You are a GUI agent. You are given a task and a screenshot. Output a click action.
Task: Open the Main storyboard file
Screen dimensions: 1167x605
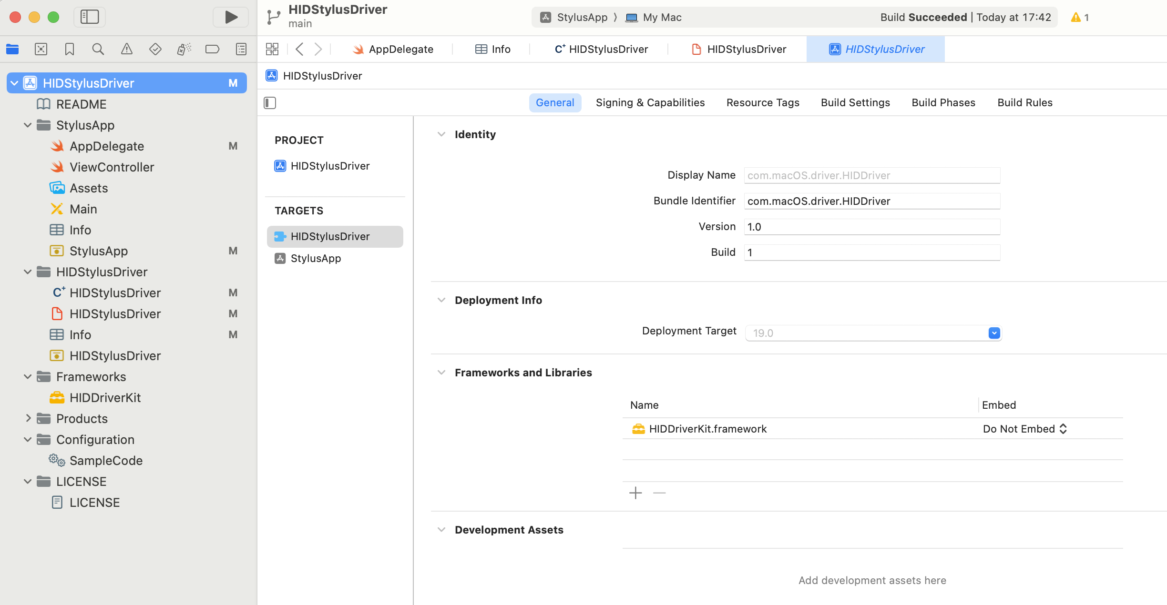pos(83,209)
